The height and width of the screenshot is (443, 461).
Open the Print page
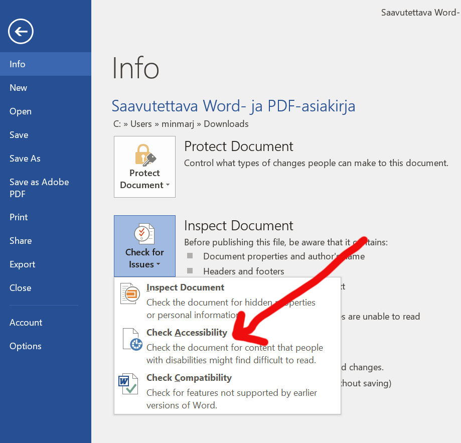[x=46, y=217]
